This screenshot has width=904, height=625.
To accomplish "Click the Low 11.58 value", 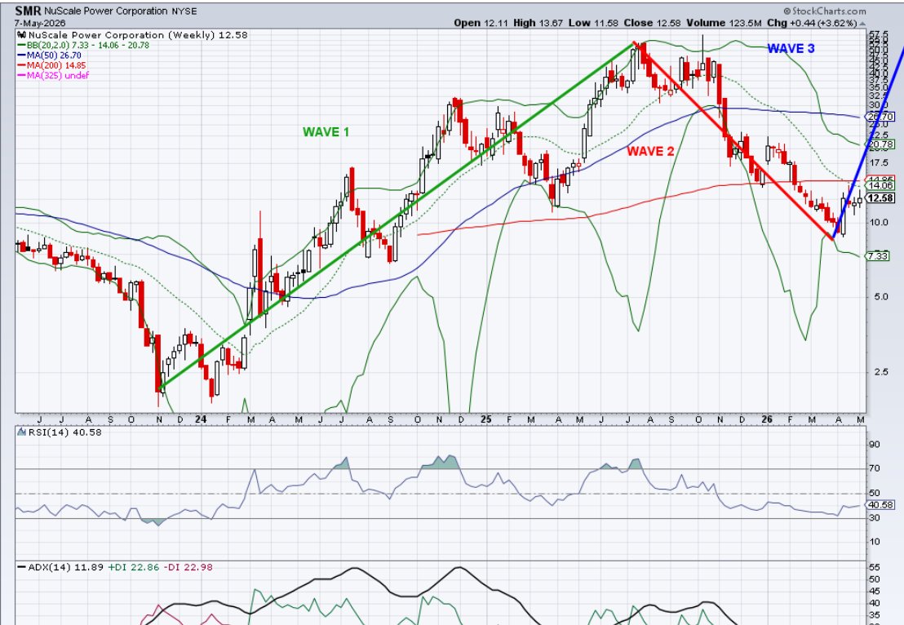I will pyautogui.click(x=594, y=23).
